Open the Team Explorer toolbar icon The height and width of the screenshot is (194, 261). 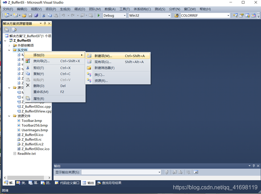(x=247, y=16)
